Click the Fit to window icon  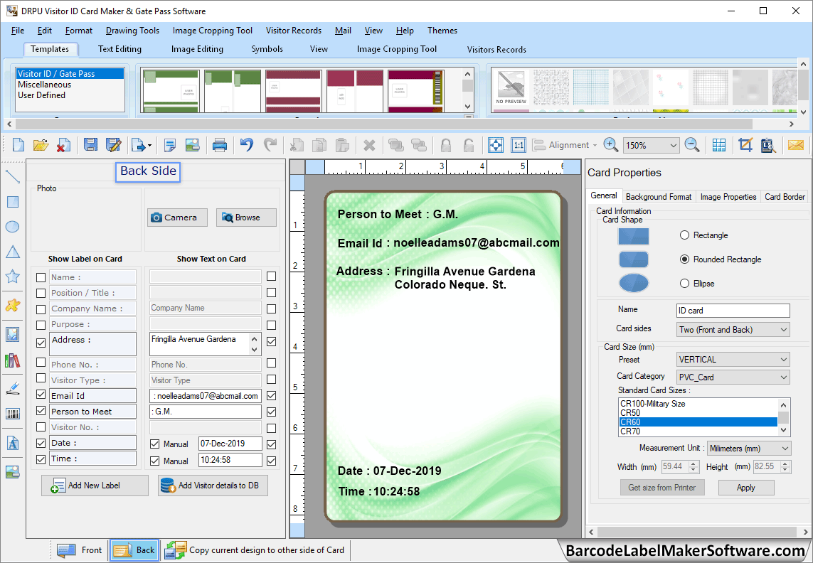click(496, 145)
